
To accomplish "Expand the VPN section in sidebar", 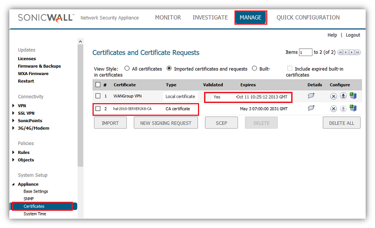I will pyautogui.click(x=13, y=106).
